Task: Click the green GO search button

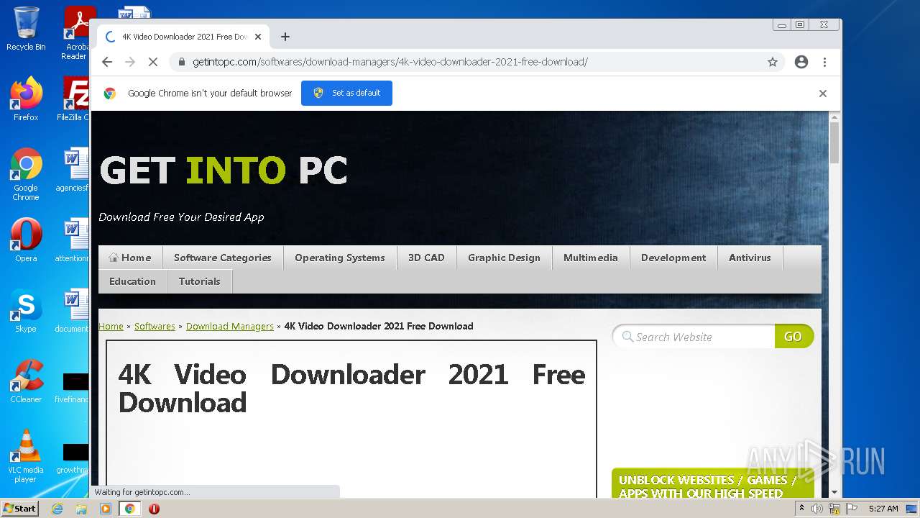Action: click(x=793, y=337)
